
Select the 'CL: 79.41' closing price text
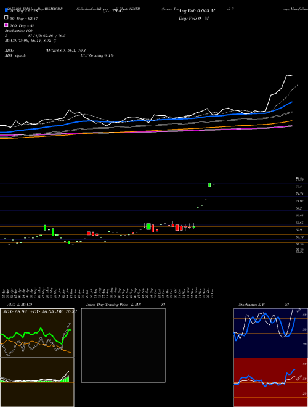[x=113, y=11]
